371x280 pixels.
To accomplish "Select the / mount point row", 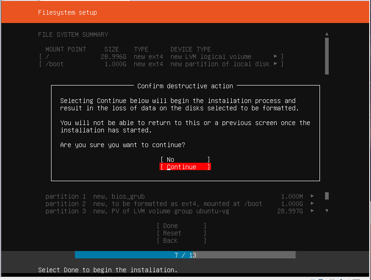I will pyautogui.click(x=161, y=57).
